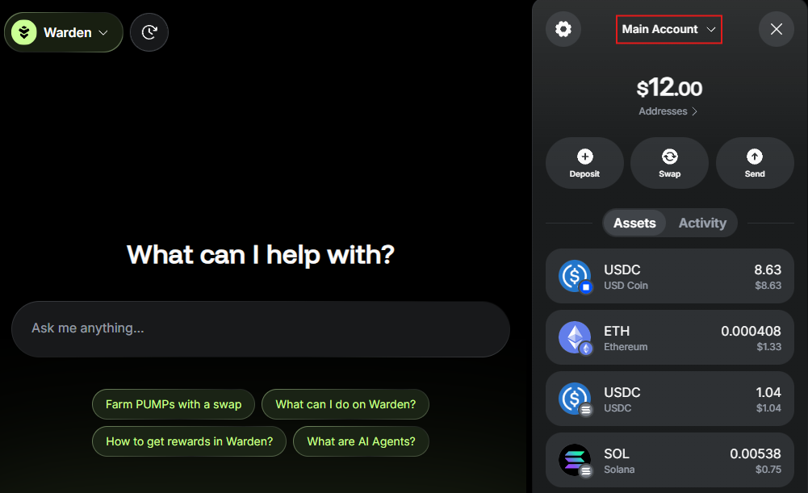The width and height of the screenshot is (808, 493).
Task: Close the wallet panel
Action: 776,29
